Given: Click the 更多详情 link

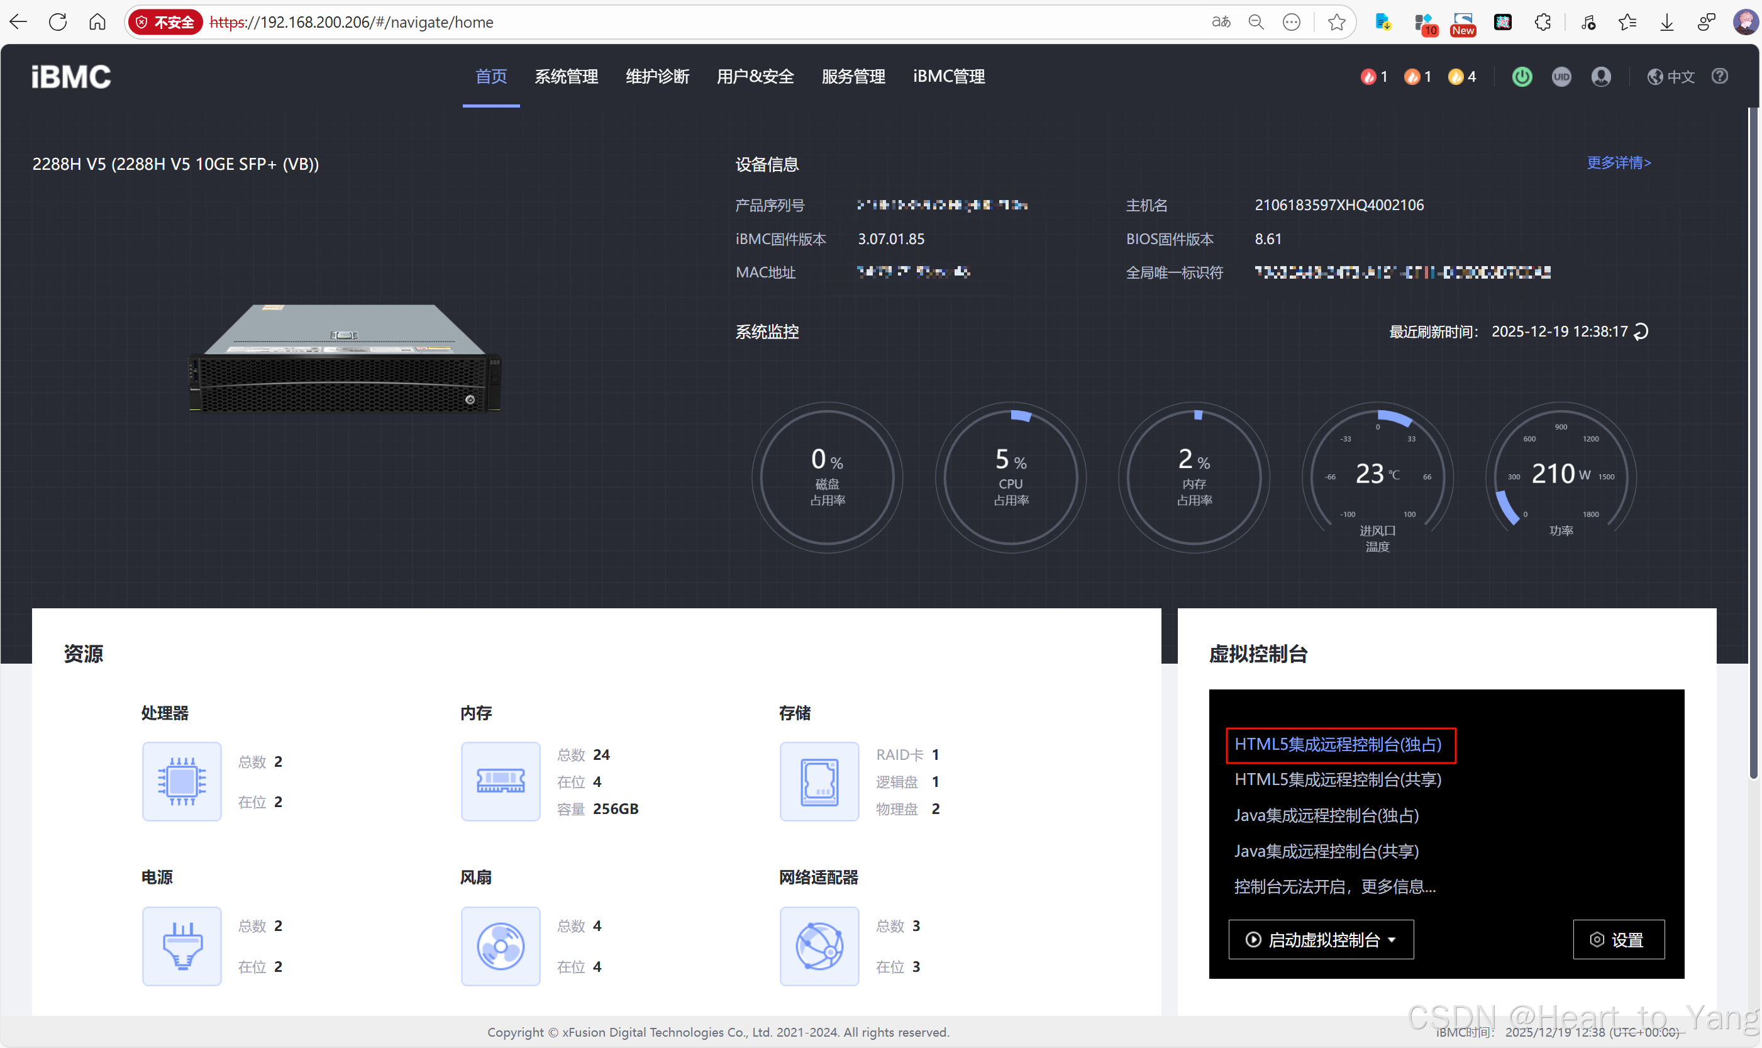Looking at the screenshot, I should tap(1619, 163).
